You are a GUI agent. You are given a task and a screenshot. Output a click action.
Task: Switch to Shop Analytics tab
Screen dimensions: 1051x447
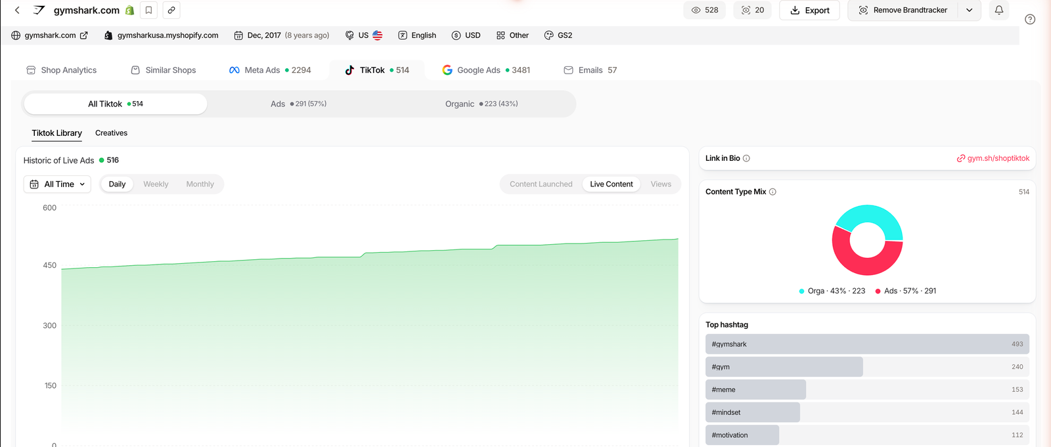coord(61,70)
